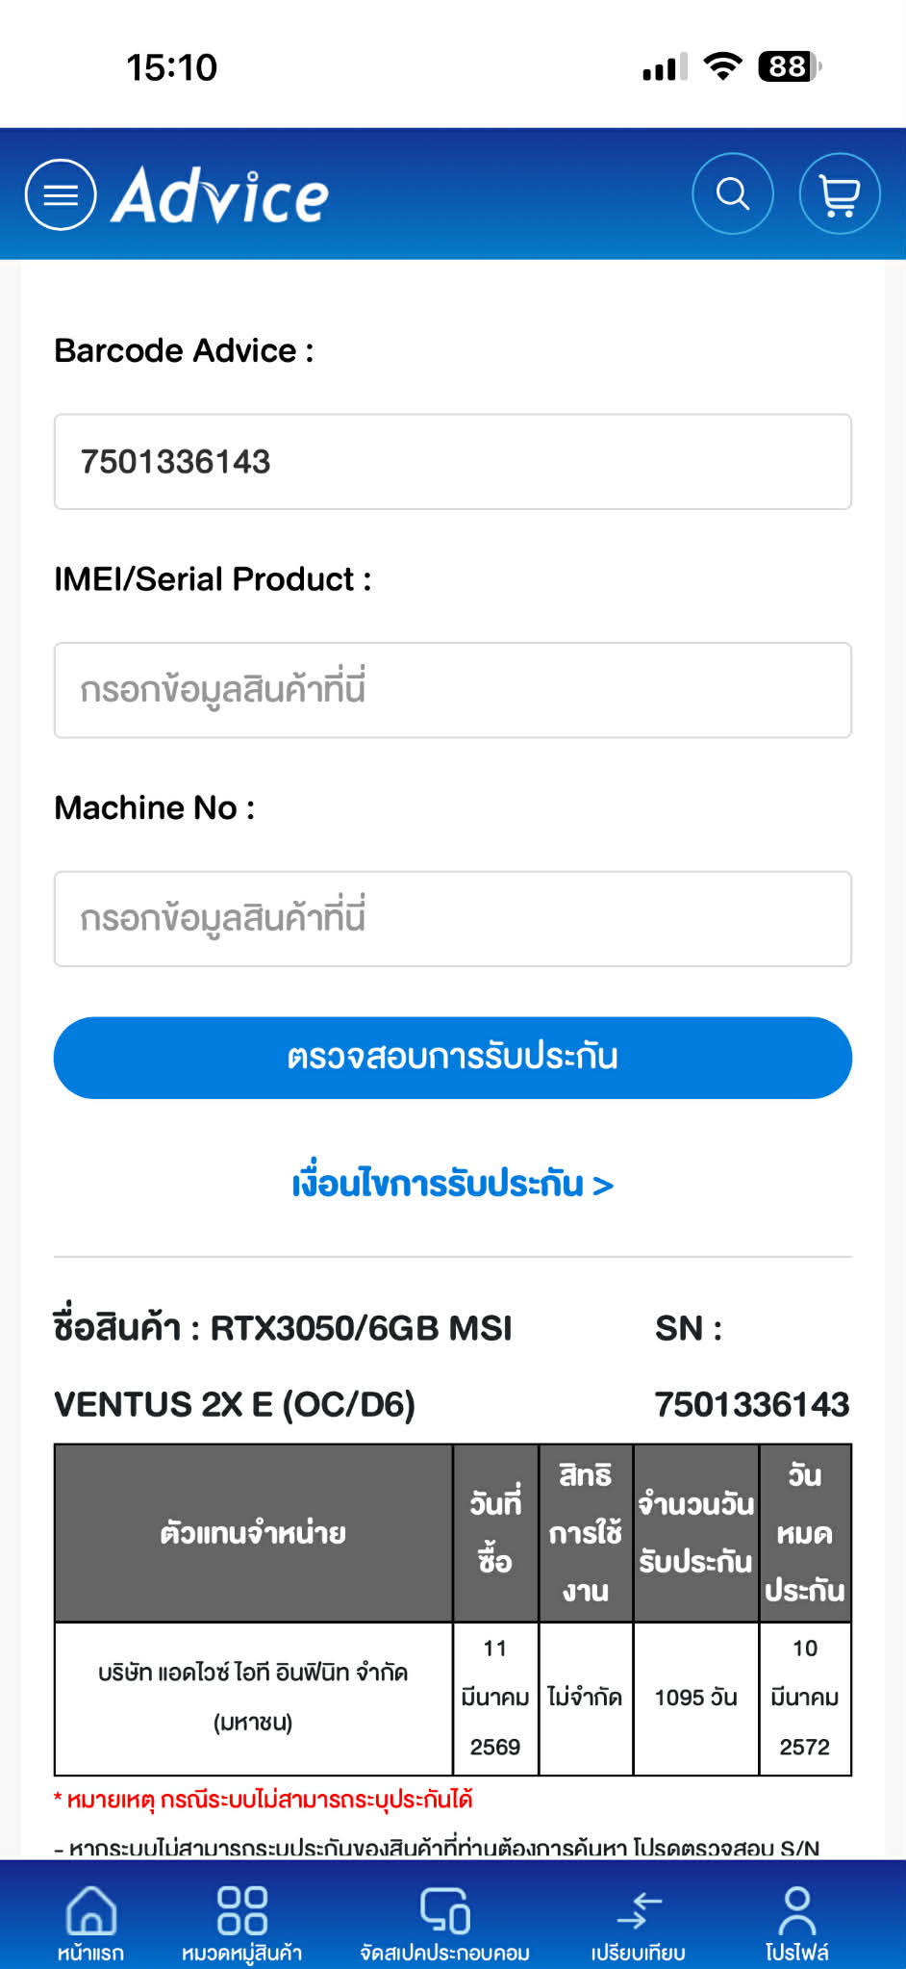Open the profile person icon

click(796, 1912)
